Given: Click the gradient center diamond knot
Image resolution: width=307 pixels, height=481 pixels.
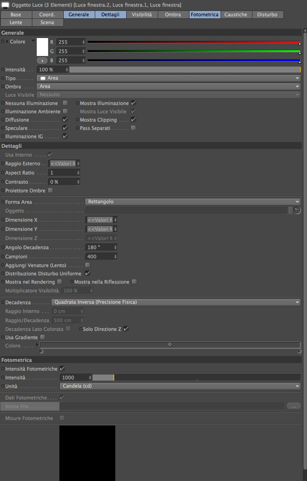Looking at the screenshot, I should 170,345.
